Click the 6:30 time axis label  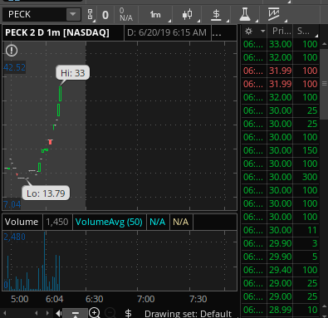click(x=94, y=299)
